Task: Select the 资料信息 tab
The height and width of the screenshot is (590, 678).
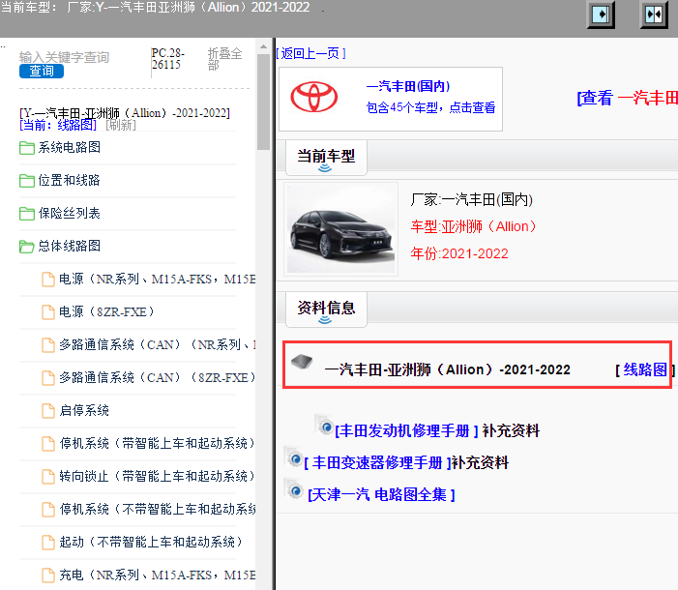Action: tap(326, 310)
